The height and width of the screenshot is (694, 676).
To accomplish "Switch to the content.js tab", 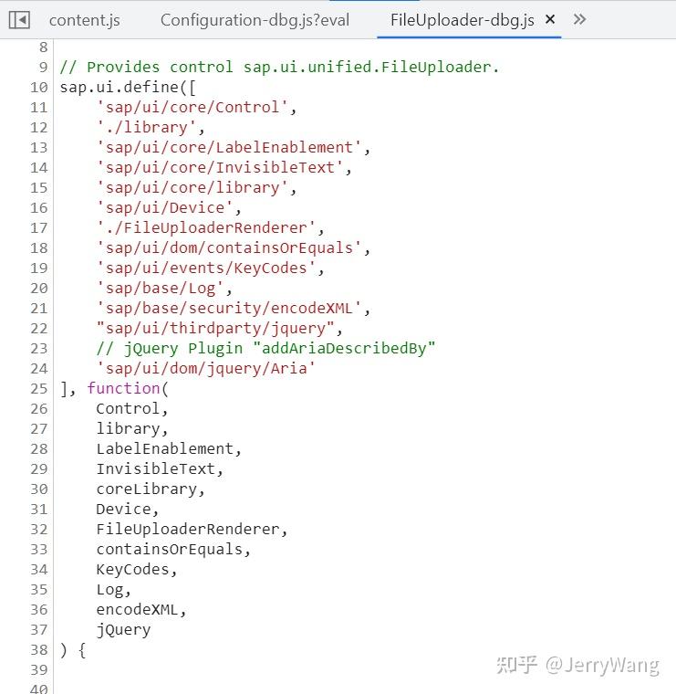I will click(x=85, y=20).
